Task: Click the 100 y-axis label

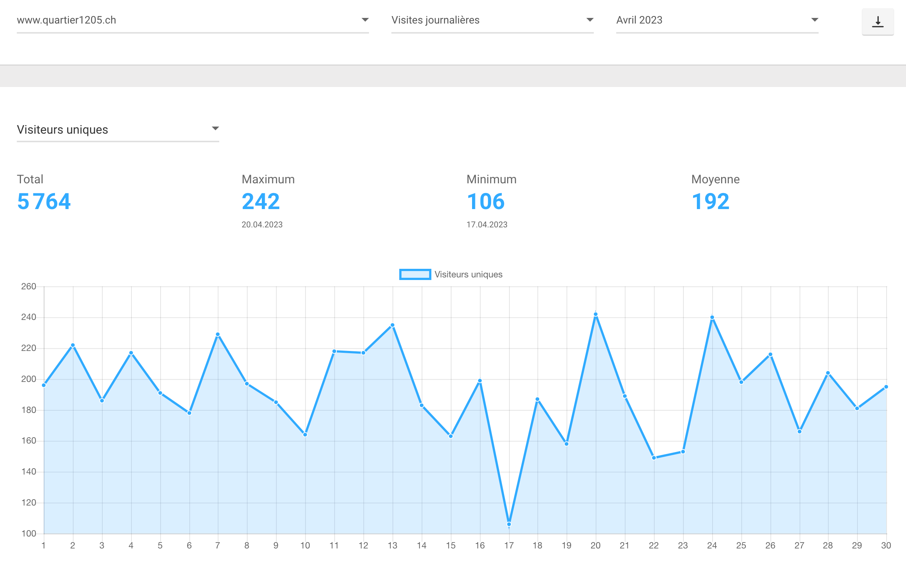Action: click(x=28, y=534)
